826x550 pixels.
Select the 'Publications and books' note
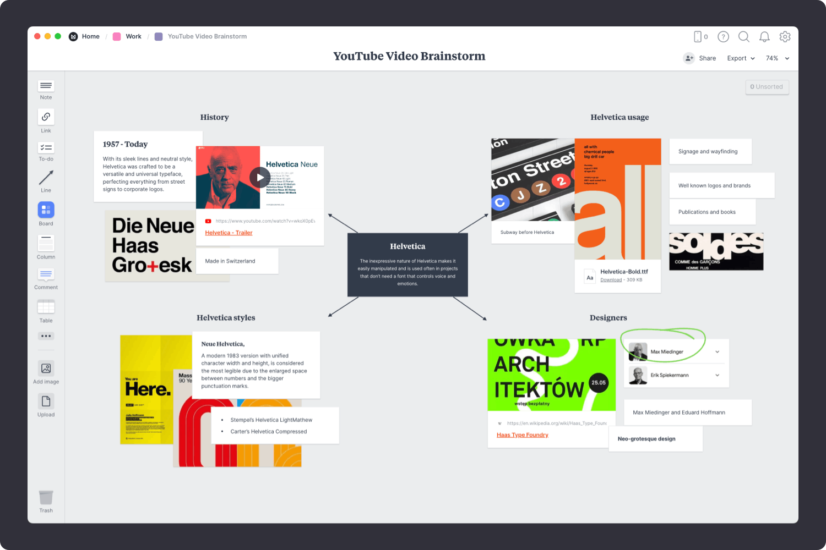click(x=713, y=212)
